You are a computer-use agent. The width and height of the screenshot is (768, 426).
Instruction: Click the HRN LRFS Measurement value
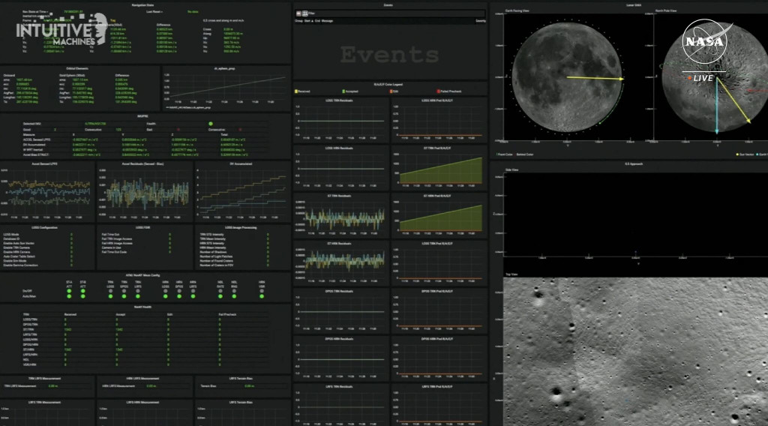tap(151, 385)
